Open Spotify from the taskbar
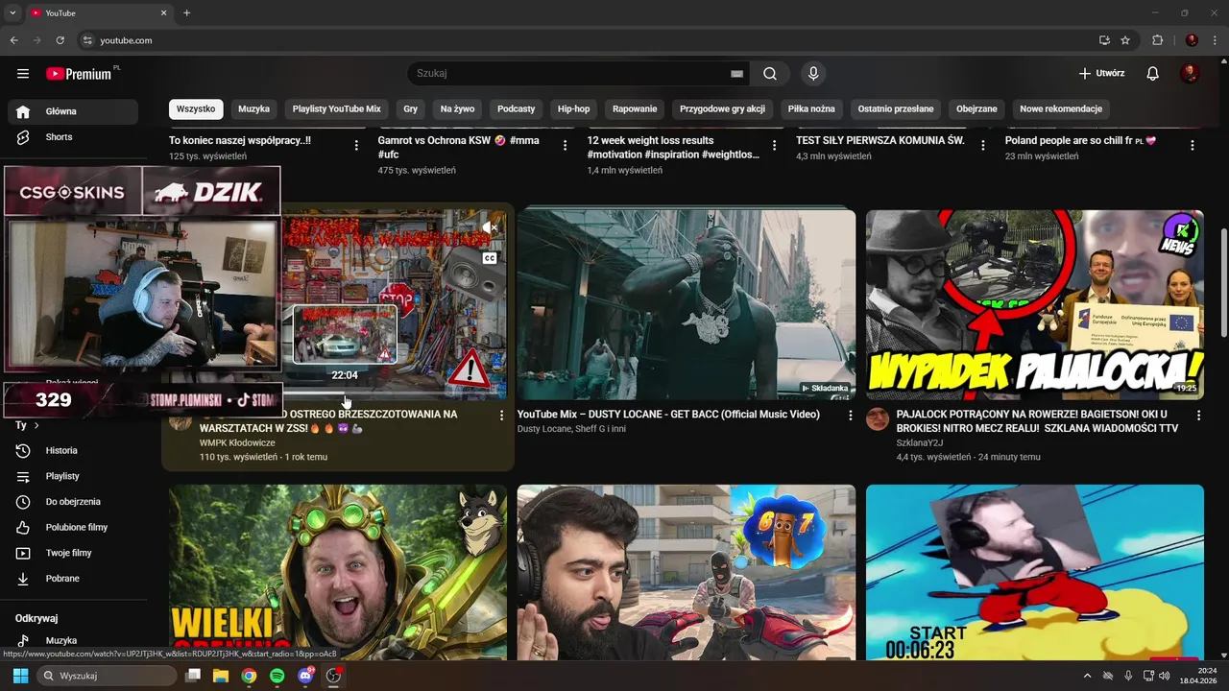Viewport: 1229px width, 691px height. pos(277,676)
